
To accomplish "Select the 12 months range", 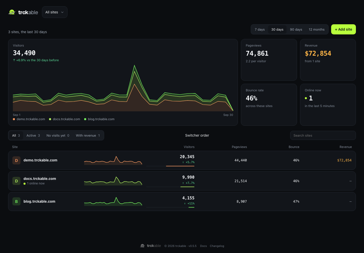I will (316, 30).
